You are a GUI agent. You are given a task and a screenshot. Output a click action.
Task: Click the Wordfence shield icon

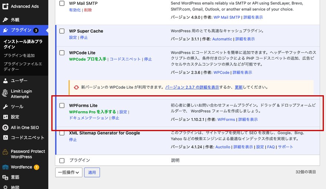[x=6, y=167]
